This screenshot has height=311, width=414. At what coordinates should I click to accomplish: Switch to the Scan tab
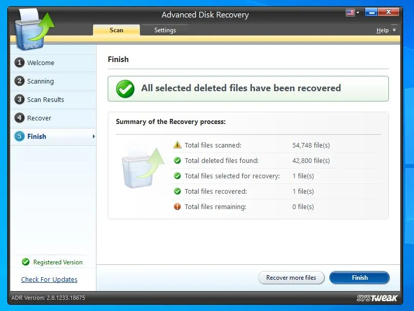[116, 30]
